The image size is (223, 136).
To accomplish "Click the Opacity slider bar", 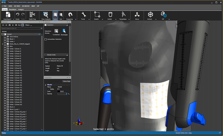I will click(62, 94).
